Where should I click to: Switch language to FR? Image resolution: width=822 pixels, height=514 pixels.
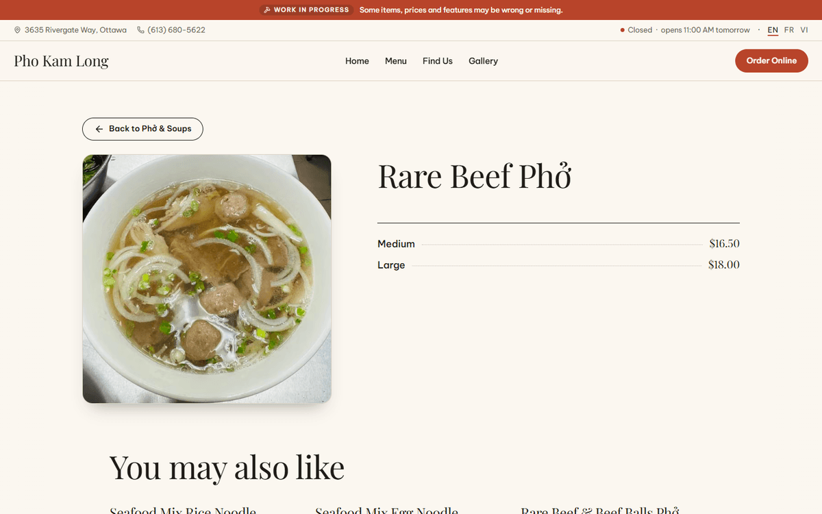click(789, 30)
